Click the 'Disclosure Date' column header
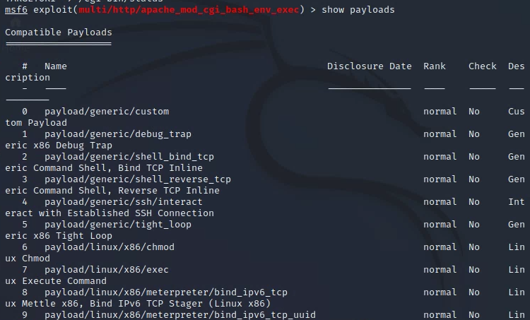The height and width of the screenshot is (320, 530). (x=369, y=66)
